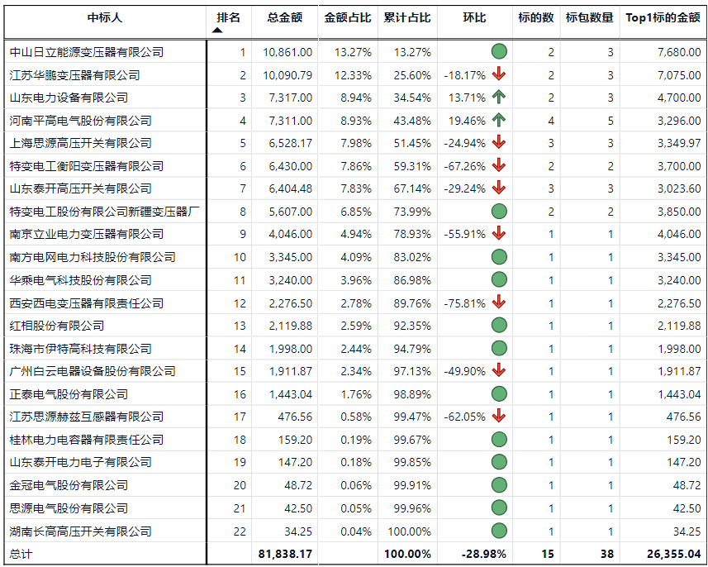Click 标包数量 value 5 for 河南平高电气

pyautogui.click(x=611, y=121)
